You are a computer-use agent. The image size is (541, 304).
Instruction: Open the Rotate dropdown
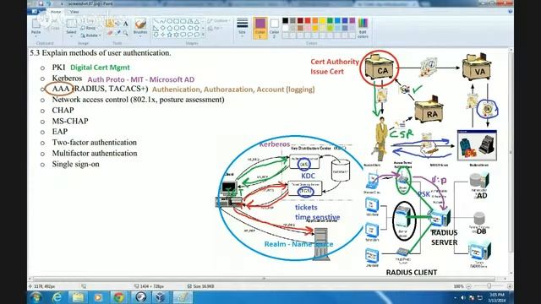pos(91,35)
